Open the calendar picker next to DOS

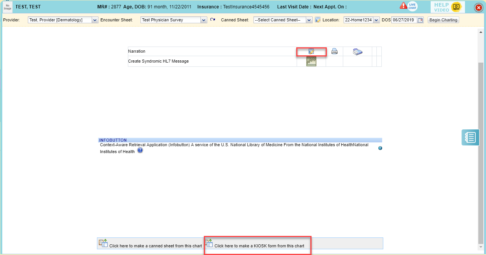(x=420, y=20)
